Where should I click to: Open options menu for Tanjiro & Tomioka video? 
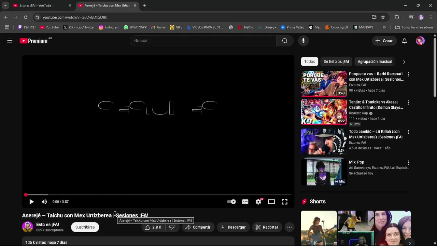click(408, 102)
